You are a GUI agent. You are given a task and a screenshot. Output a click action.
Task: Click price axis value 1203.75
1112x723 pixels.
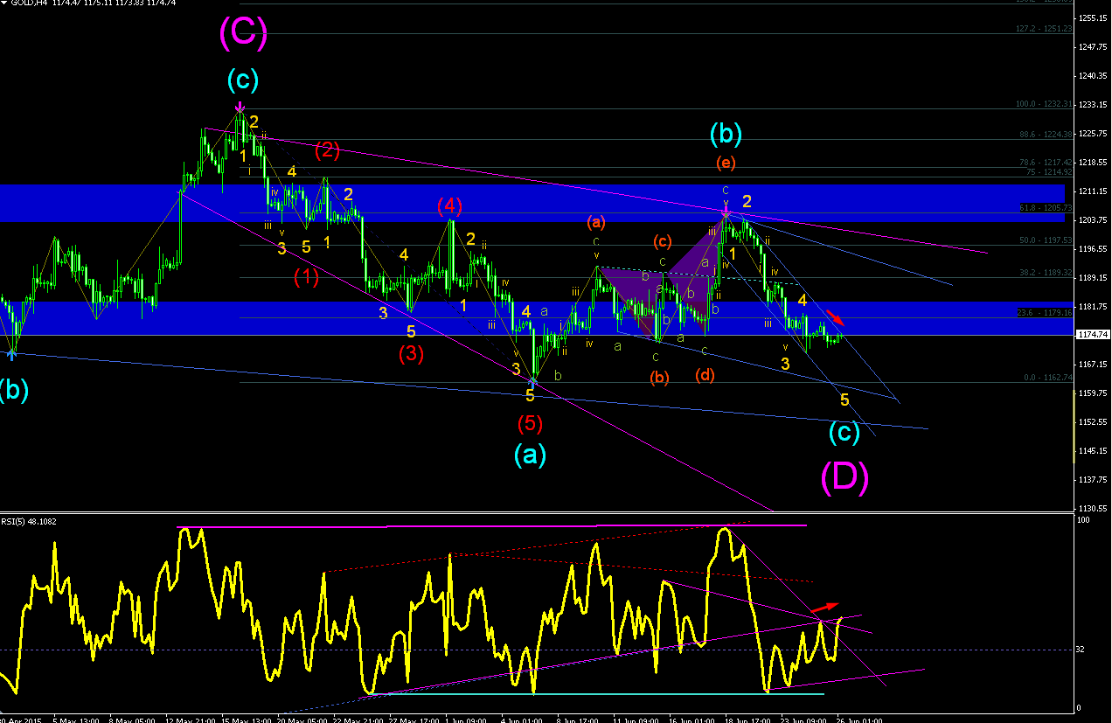tap(1093, 220)
